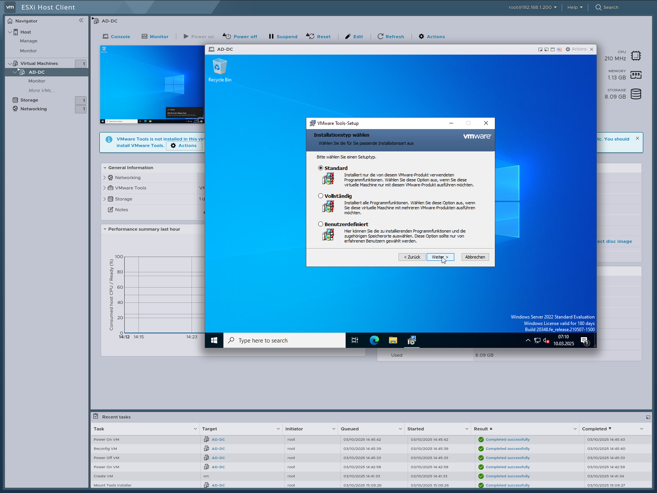
Task: Click the Windows search field in the VM
Action: (x=285, y=340)
